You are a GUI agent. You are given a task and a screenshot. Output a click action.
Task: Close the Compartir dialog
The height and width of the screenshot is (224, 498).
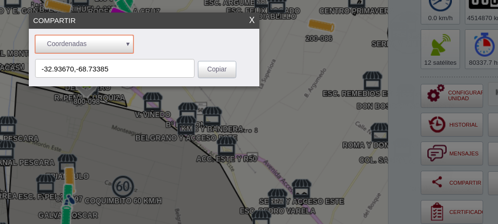tap(252, 20)
